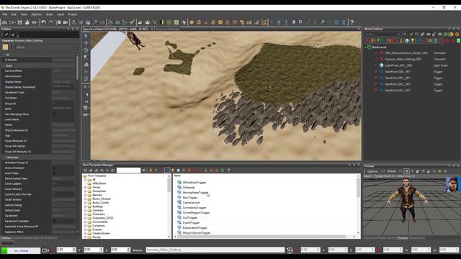Click the eye icon in main toolbar
The image size is (461, 259).
point(35,22)
